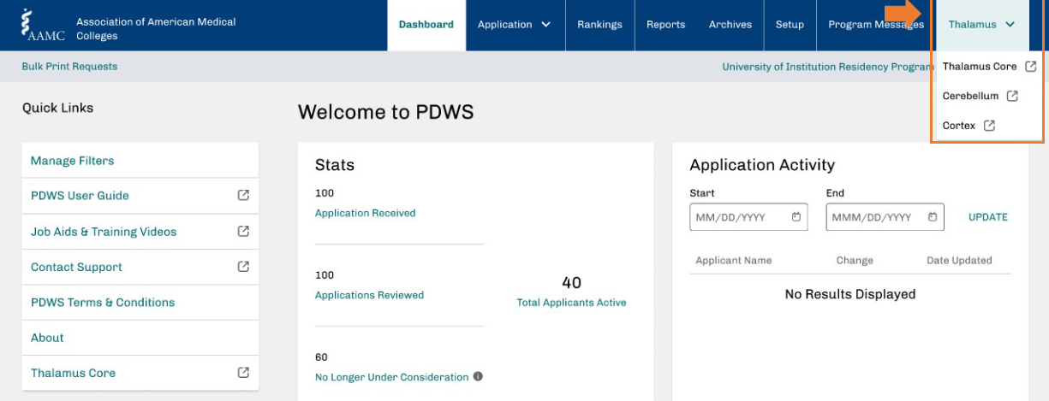Go to the Archives tab
1049x401 pixels.
point(730,25)
